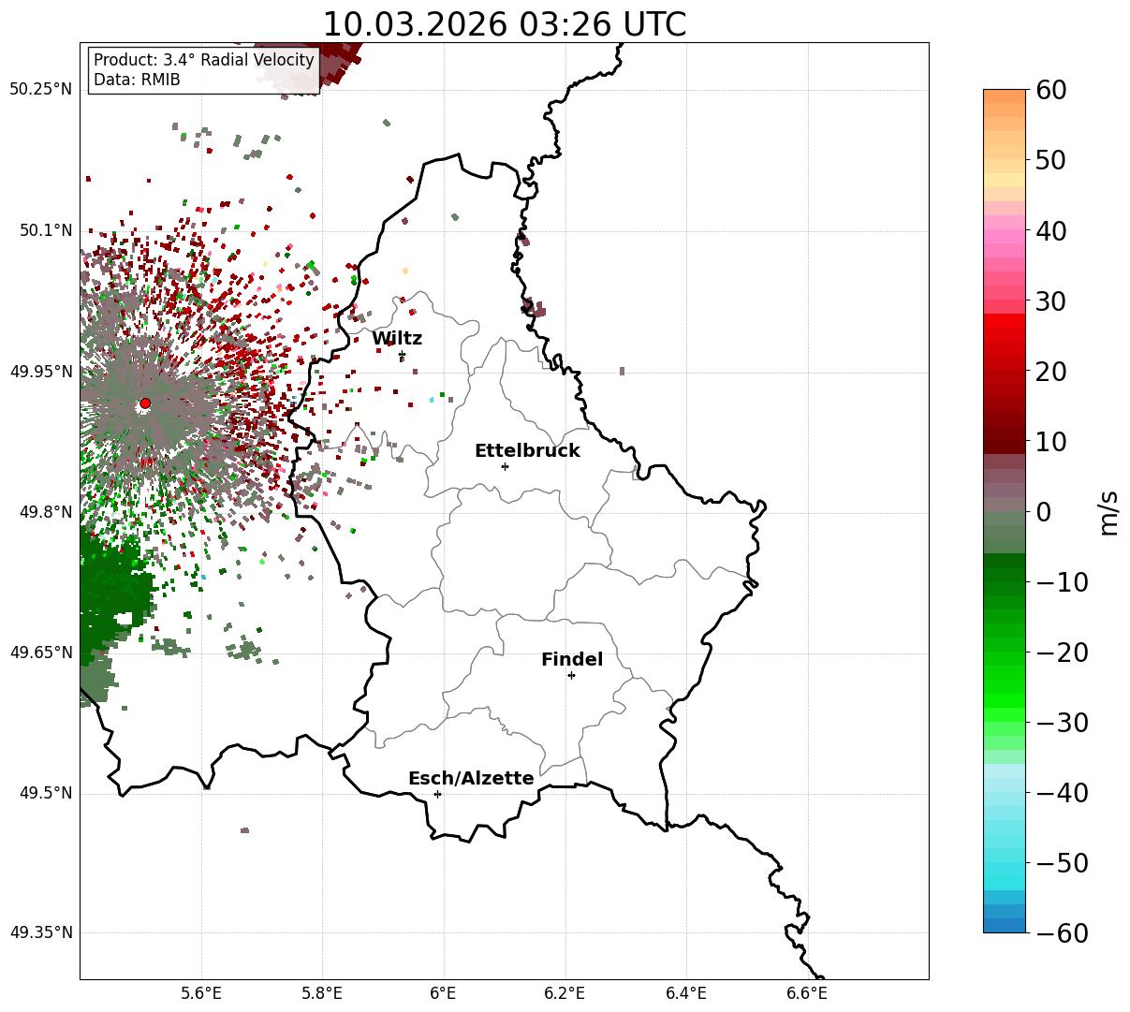This screenshot has height=1012, width=1130.
Task: Click the Ettelbruck station cross marker
Action: 505,466
